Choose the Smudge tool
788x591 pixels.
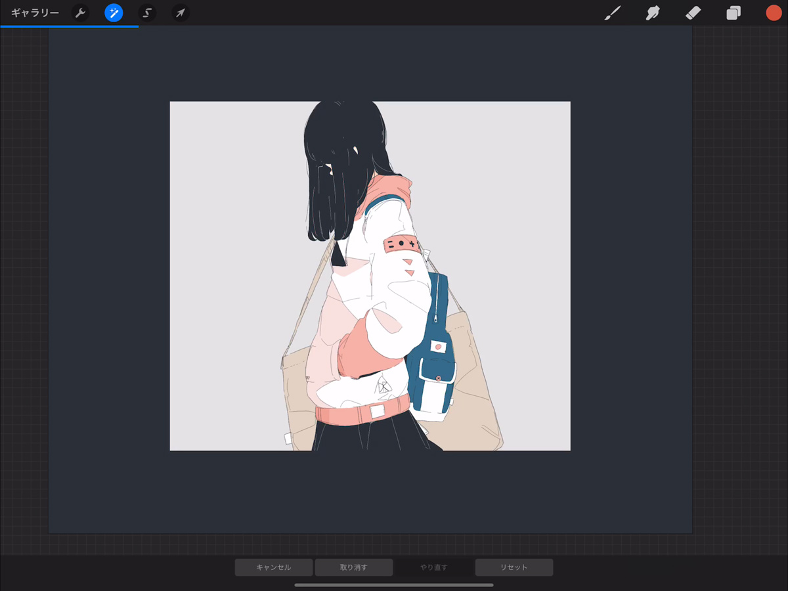pos(652,13)
